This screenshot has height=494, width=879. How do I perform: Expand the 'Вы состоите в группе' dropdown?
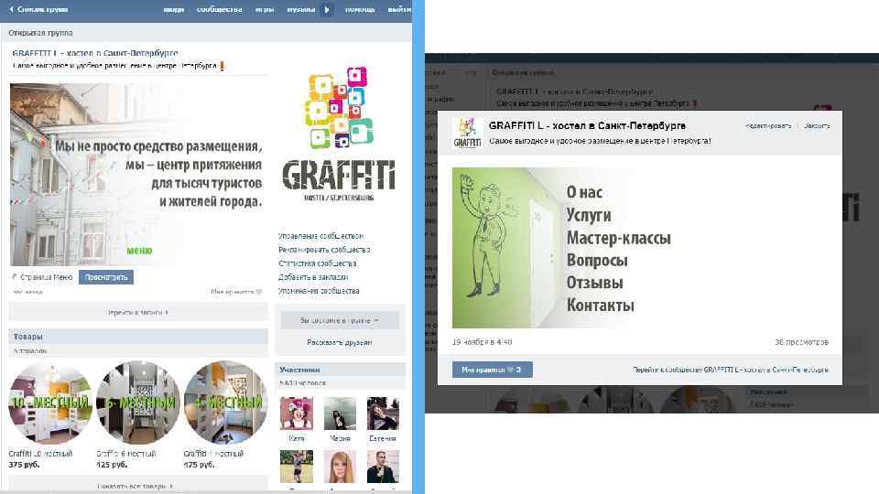pos(340,320)
